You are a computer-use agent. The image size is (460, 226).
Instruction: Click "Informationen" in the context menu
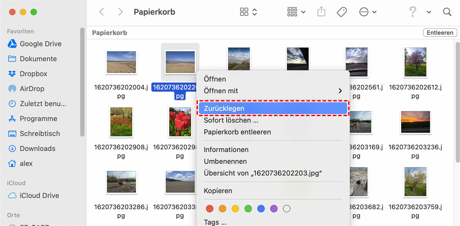coord(226,149)
